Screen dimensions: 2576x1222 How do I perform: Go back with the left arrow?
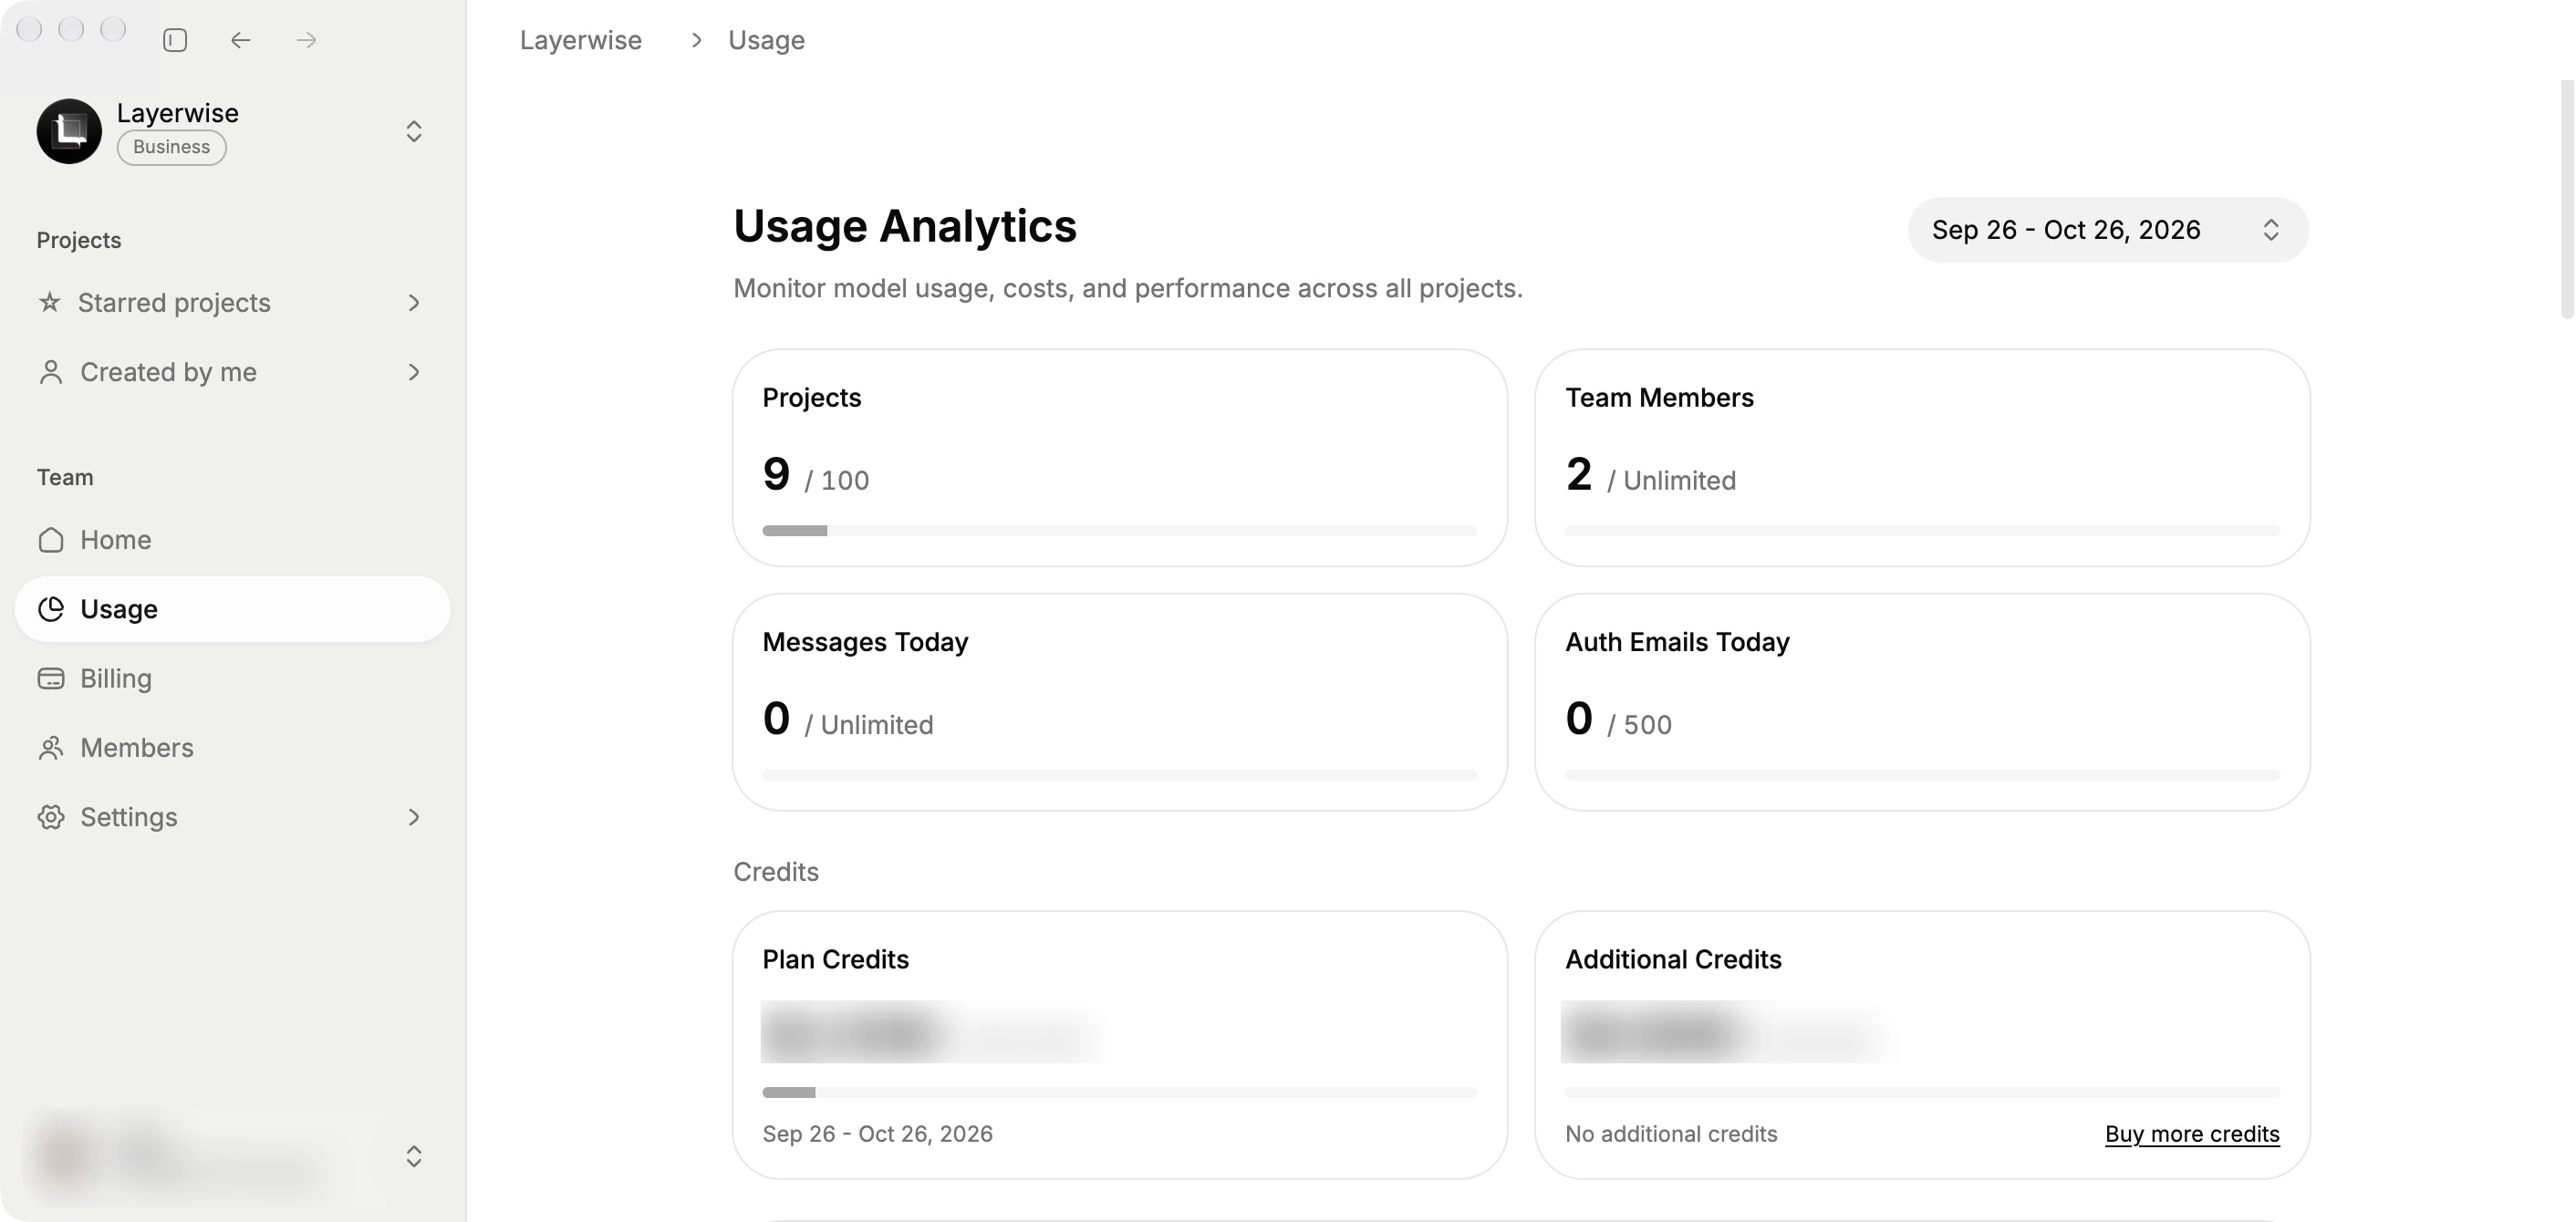[x=240, y=40]
